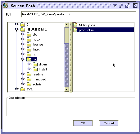Collapse the NSURE_IDM_2: volume node
The height and width of the screenshot is (134, 140).
click(16, 30)
